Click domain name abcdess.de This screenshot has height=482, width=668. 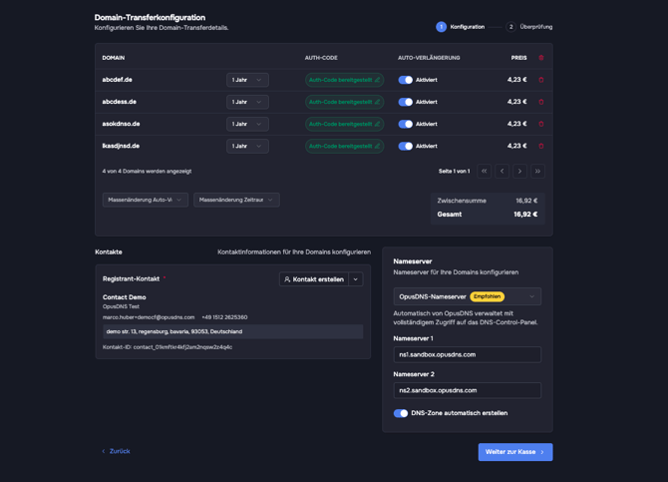120,102
